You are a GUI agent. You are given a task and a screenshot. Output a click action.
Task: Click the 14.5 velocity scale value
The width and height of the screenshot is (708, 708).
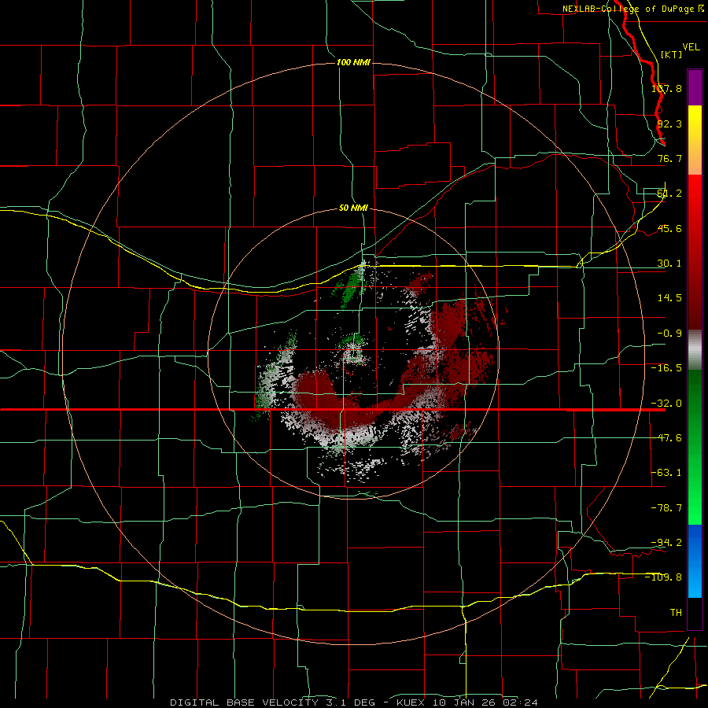click(669, 298)
